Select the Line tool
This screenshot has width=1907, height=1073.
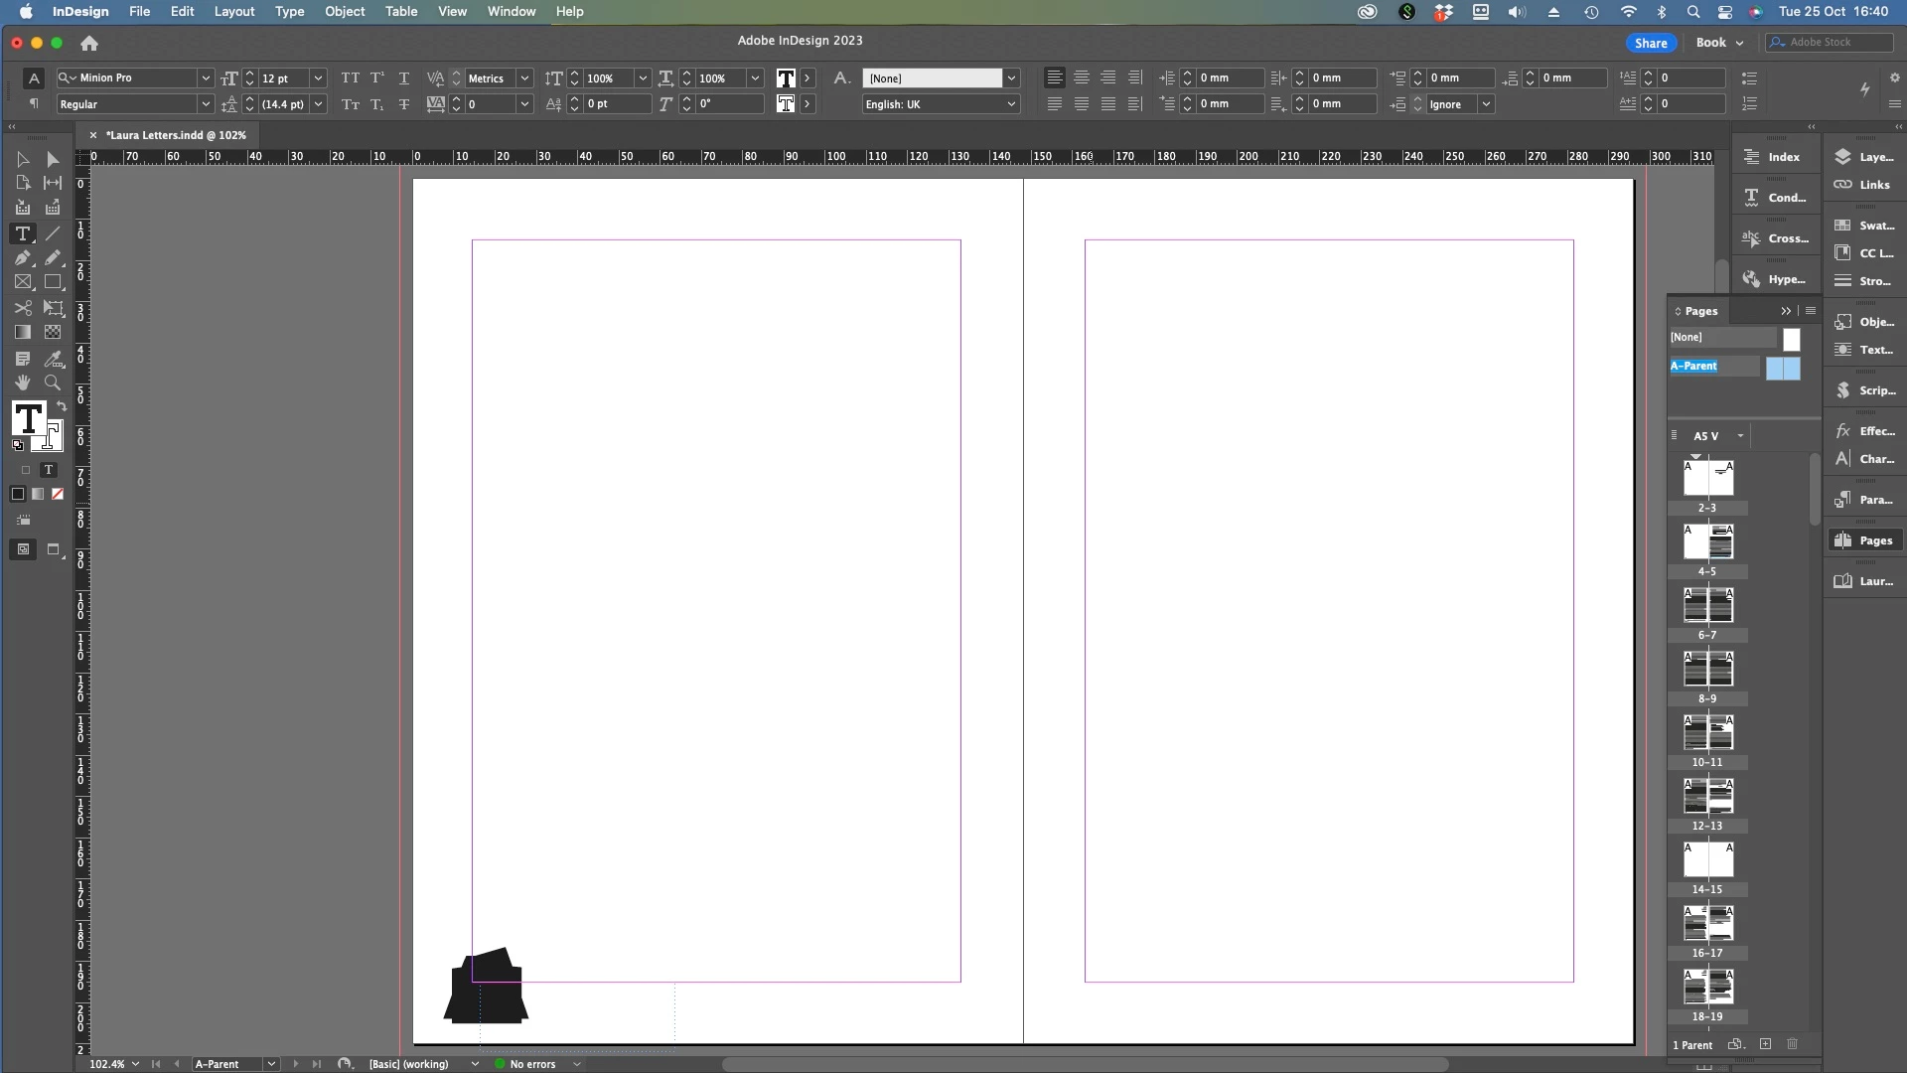coord(54,233)
